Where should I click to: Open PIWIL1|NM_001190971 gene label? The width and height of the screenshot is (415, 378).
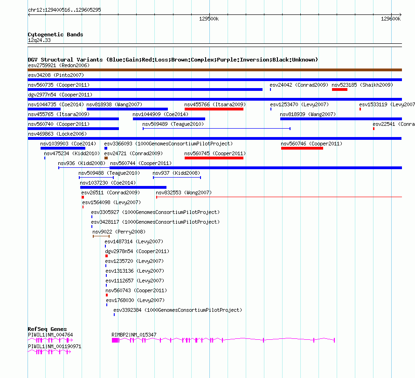pos(55,346)
